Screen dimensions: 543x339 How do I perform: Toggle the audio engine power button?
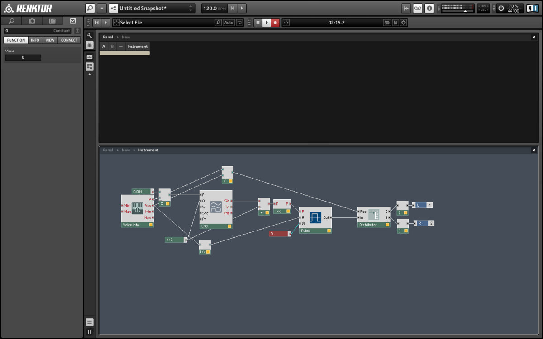(x=501, y=8)
